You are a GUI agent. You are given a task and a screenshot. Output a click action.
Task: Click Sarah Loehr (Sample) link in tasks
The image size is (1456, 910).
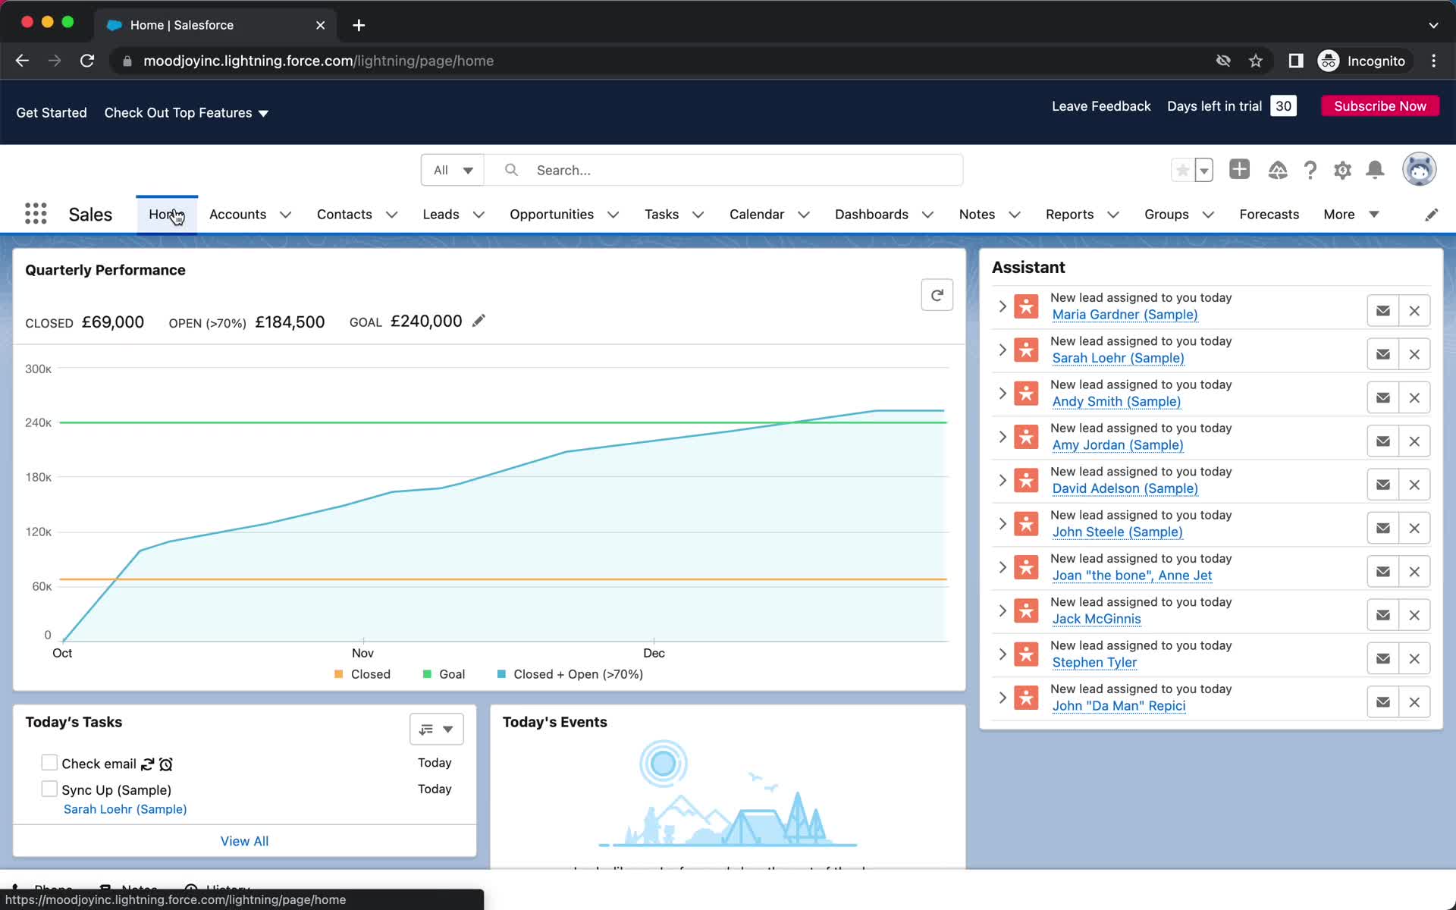(124, 808)
